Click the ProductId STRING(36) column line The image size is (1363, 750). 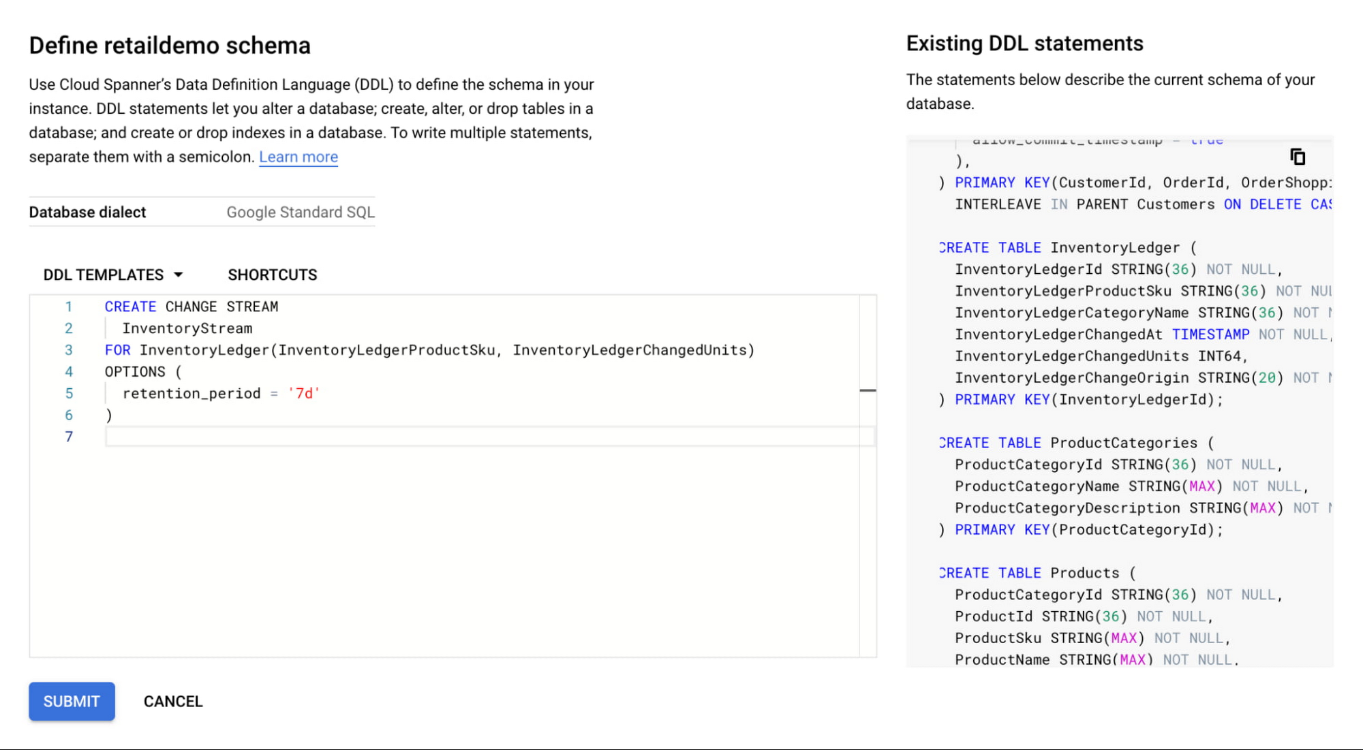point(1084,616)
